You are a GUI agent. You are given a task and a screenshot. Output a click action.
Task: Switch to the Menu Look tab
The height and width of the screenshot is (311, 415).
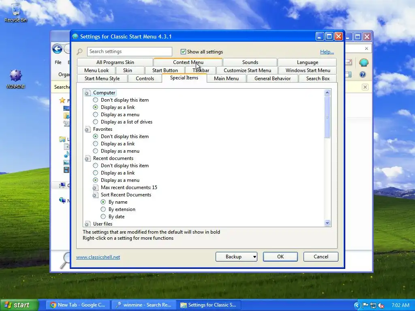coord(96,70)
